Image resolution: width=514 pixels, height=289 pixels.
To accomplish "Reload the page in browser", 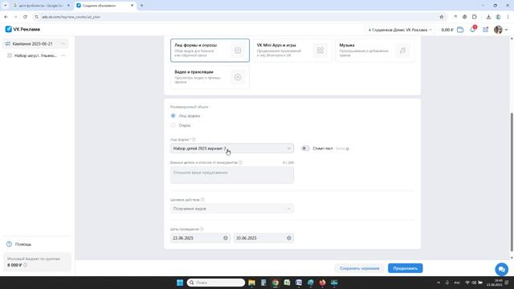I will click(x=25, y=17).
